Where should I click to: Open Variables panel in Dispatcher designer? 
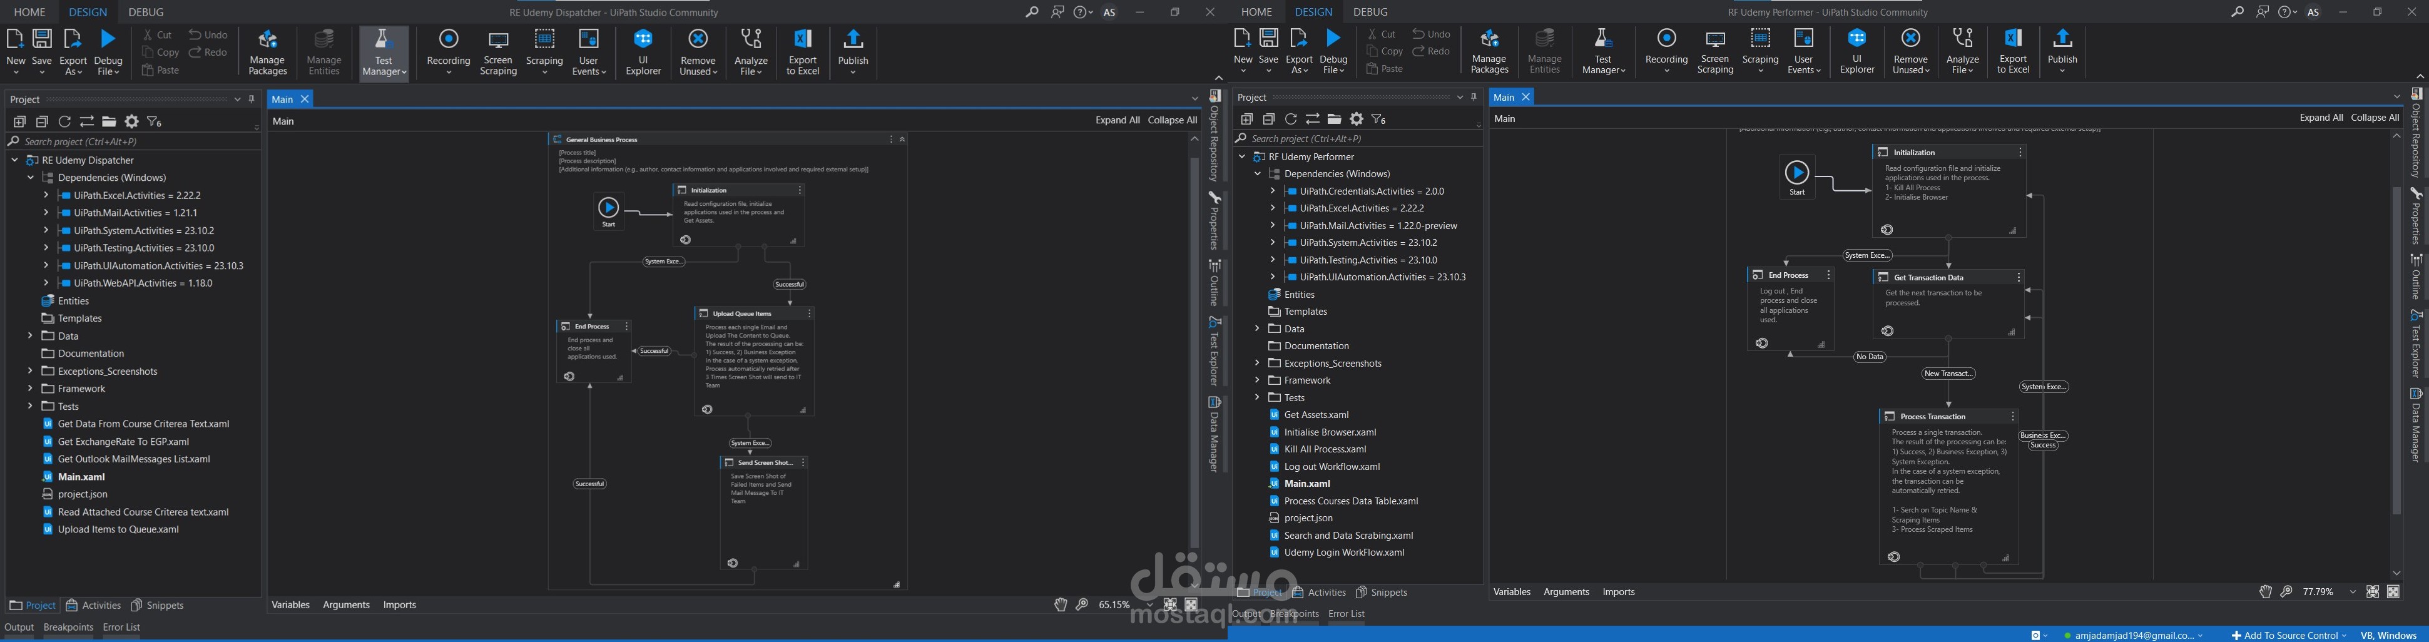(290, 605)
